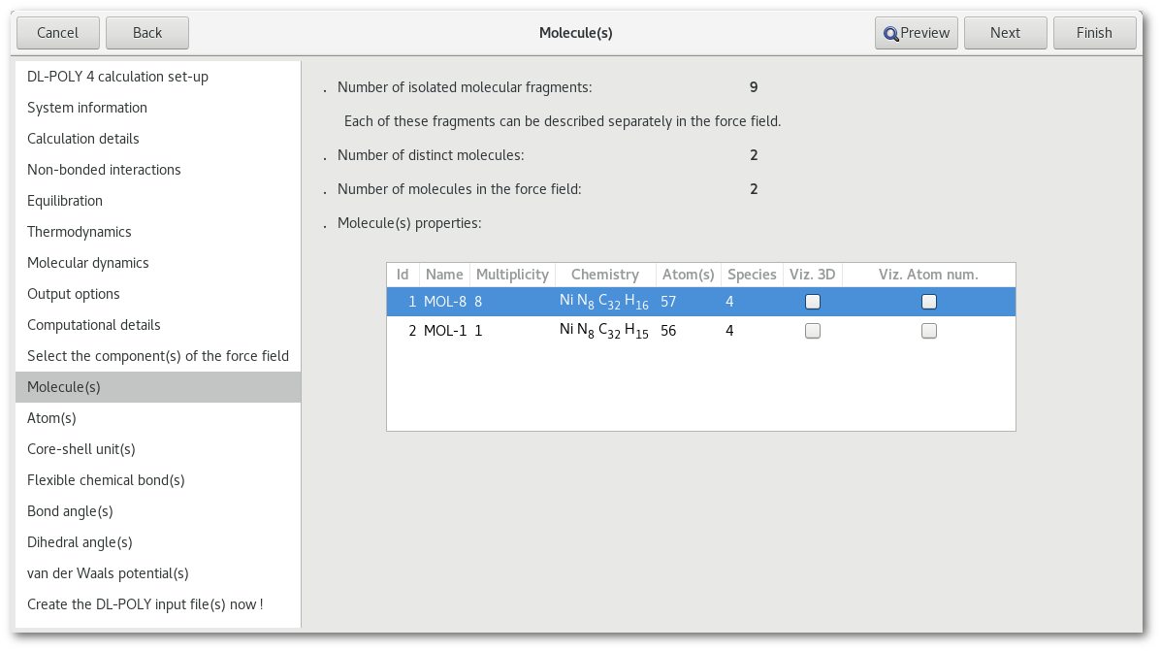The image size is (1161, 651).
Task: Enable Viz. Atom num. for MOL-8
Action: pyautogui.click(x=929, y=302)
